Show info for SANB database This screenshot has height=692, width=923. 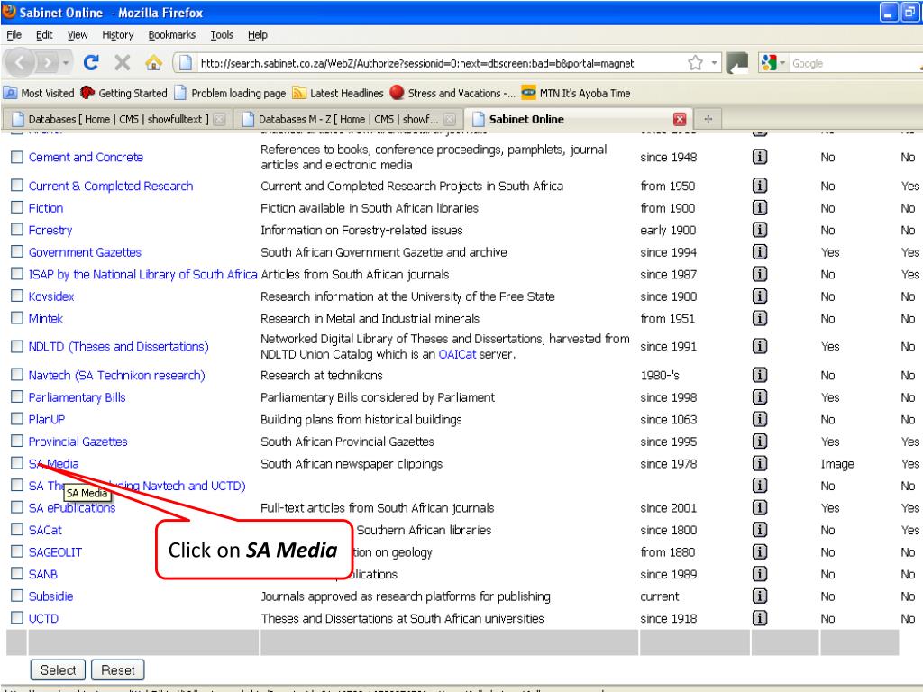pos(759,574)
